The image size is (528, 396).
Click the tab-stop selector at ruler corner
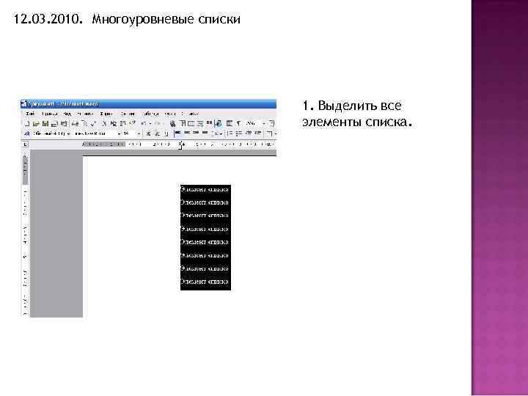(x=25, y=144)
